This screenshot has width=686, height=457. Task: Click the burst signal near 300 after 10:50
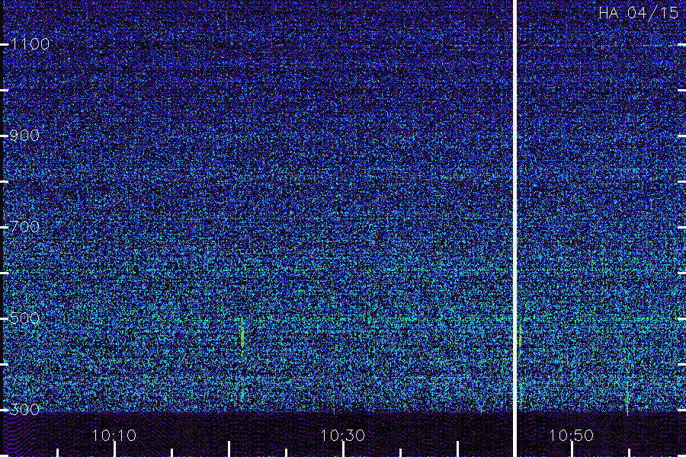tap(627, 400)
